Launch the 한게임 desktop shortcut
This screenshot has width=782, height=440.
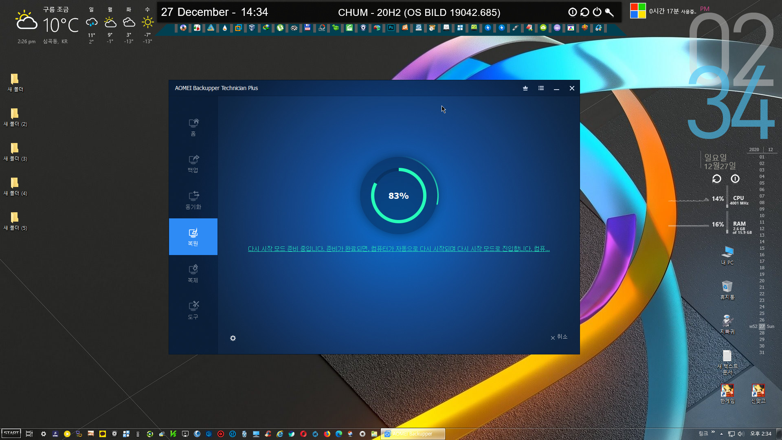pyautogui.click(x=727, y=394)
